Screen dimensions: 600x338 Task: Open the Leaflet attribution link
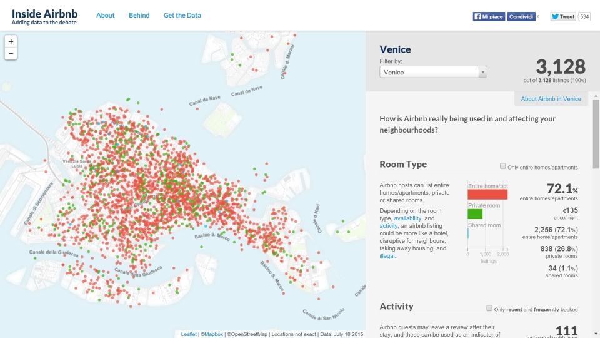189,334
